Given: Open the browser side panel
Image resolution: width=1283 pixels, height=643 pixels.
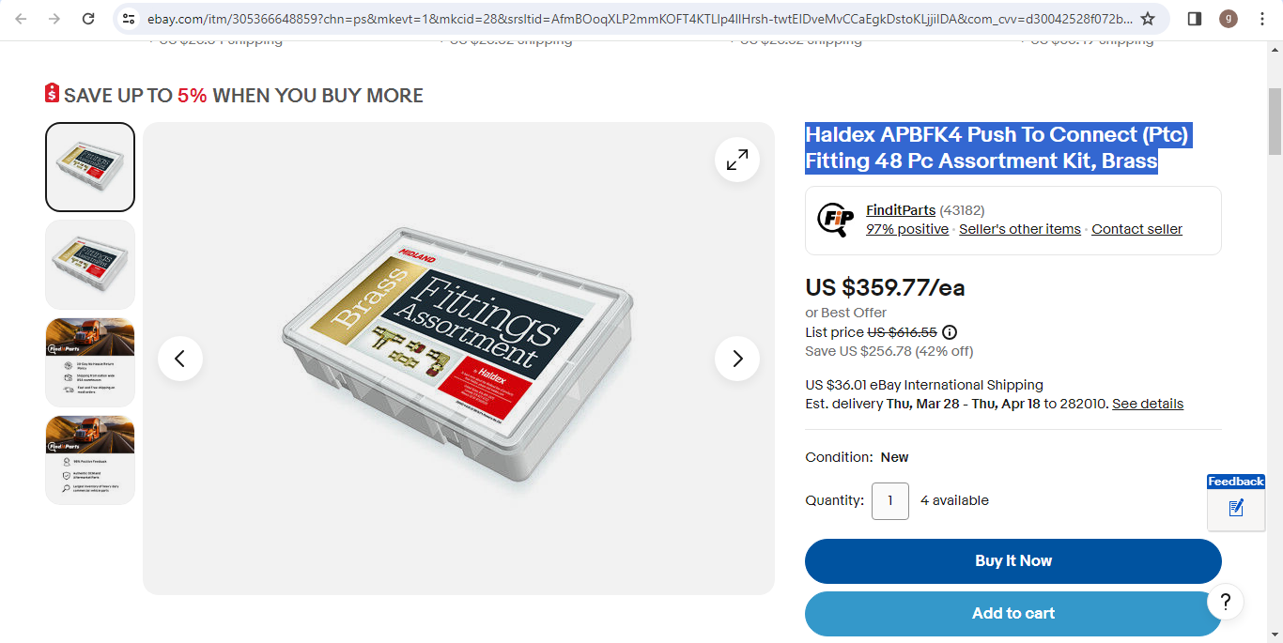Looking at the screenshot, I should 1195,19.
